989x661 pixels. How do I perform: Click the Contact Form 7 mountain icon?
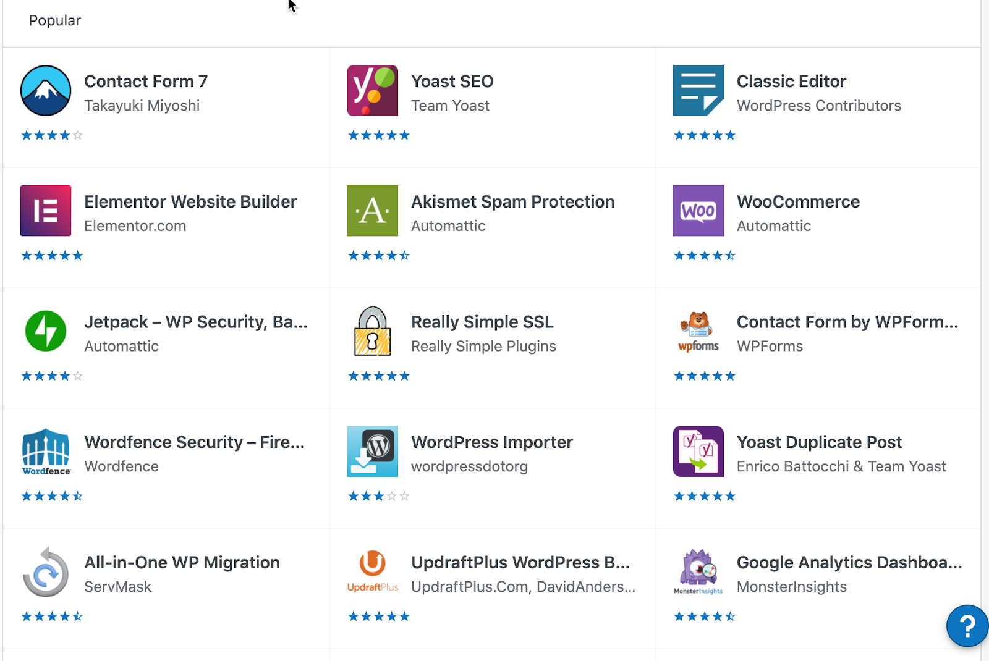46,91
